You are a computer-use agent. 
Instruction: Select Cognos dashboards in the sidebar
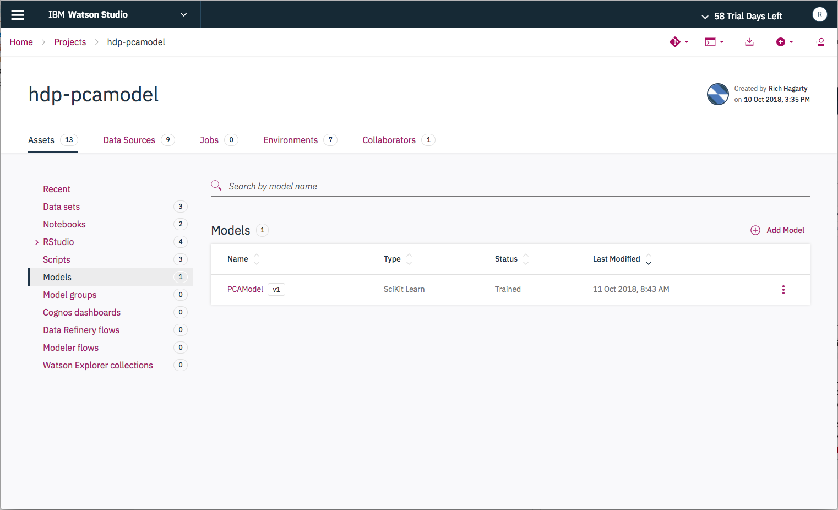pos(81,312)
